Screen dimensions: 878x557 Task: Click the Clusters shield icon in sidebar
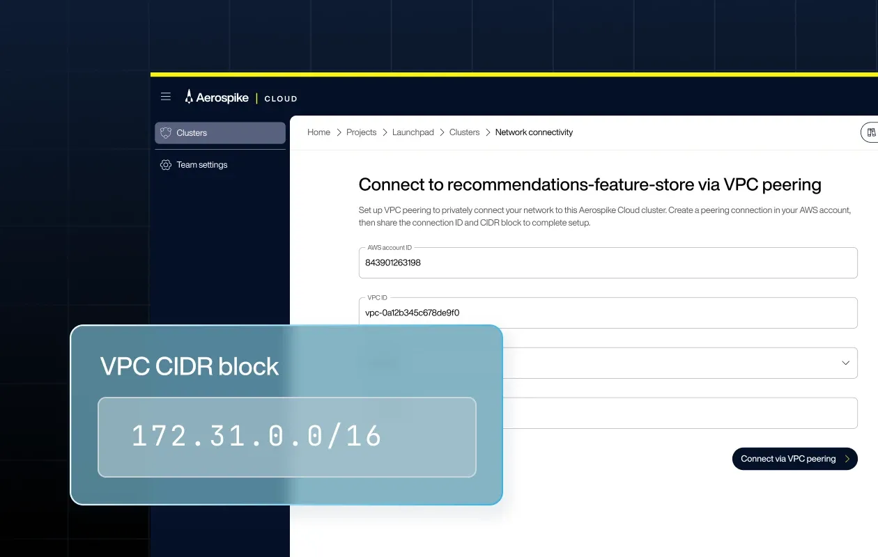[x=166, y=133]
